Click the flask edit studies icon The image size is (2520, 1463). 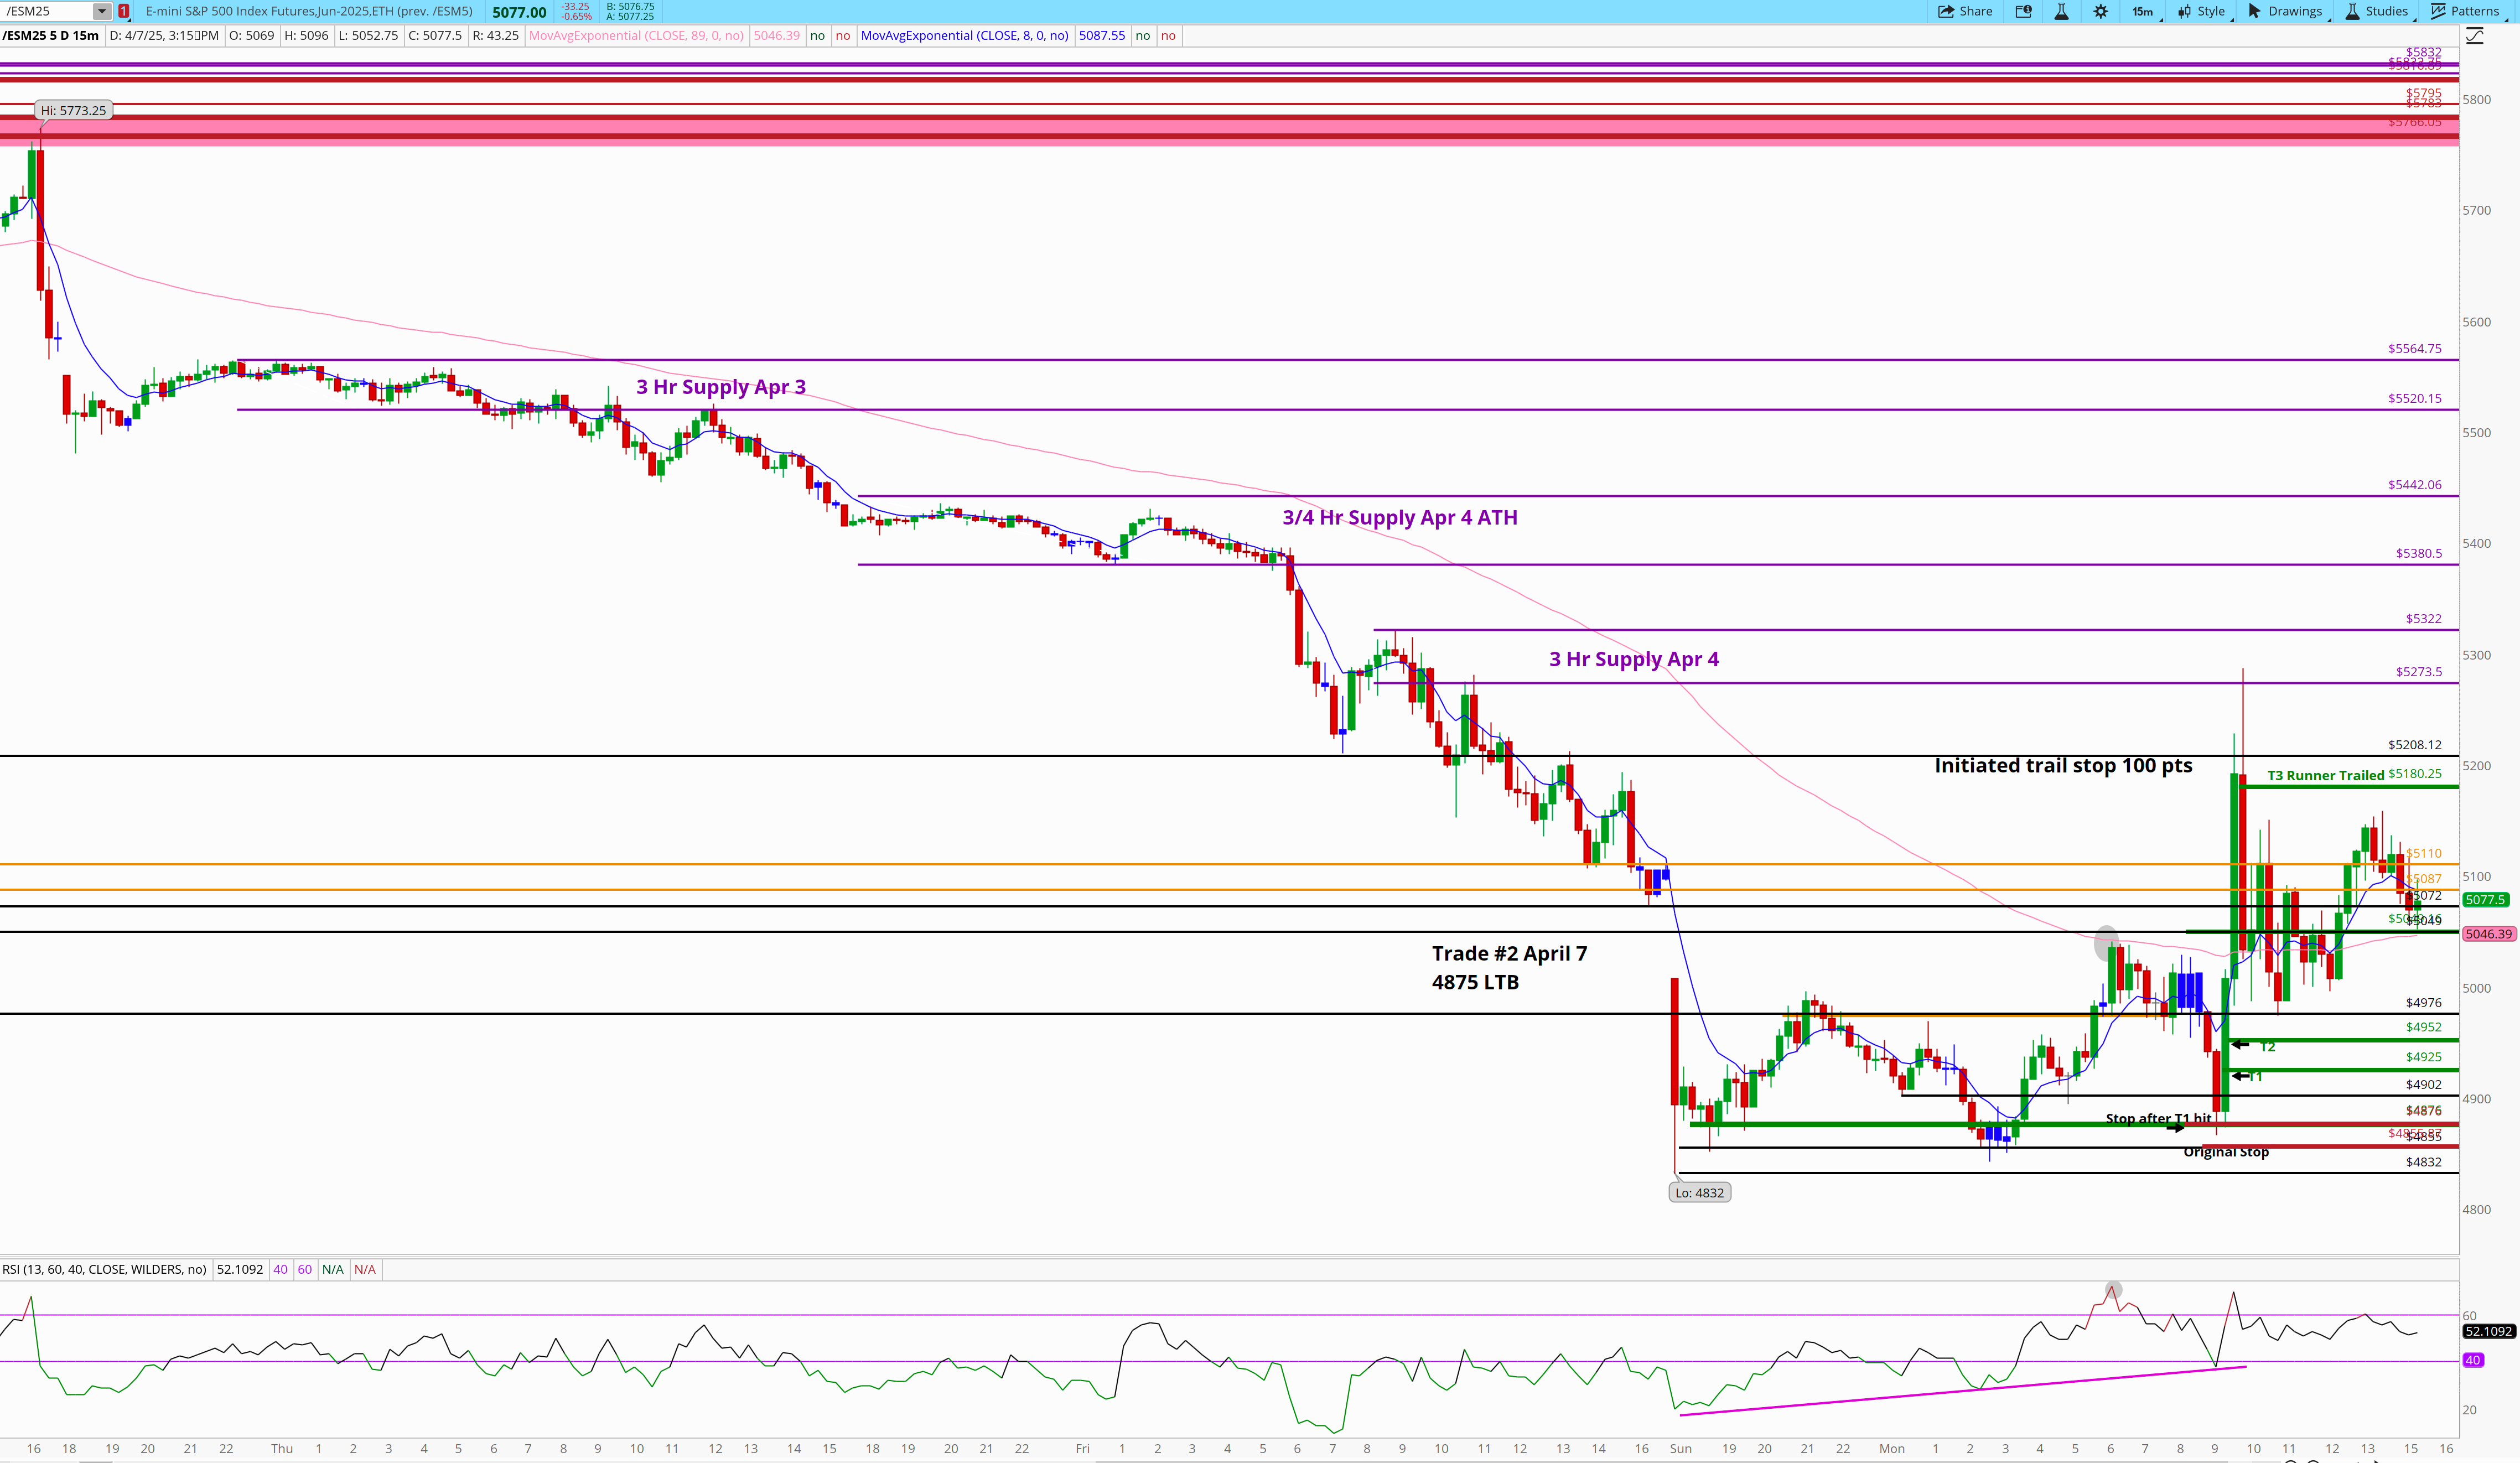[x=2061, y=11]
